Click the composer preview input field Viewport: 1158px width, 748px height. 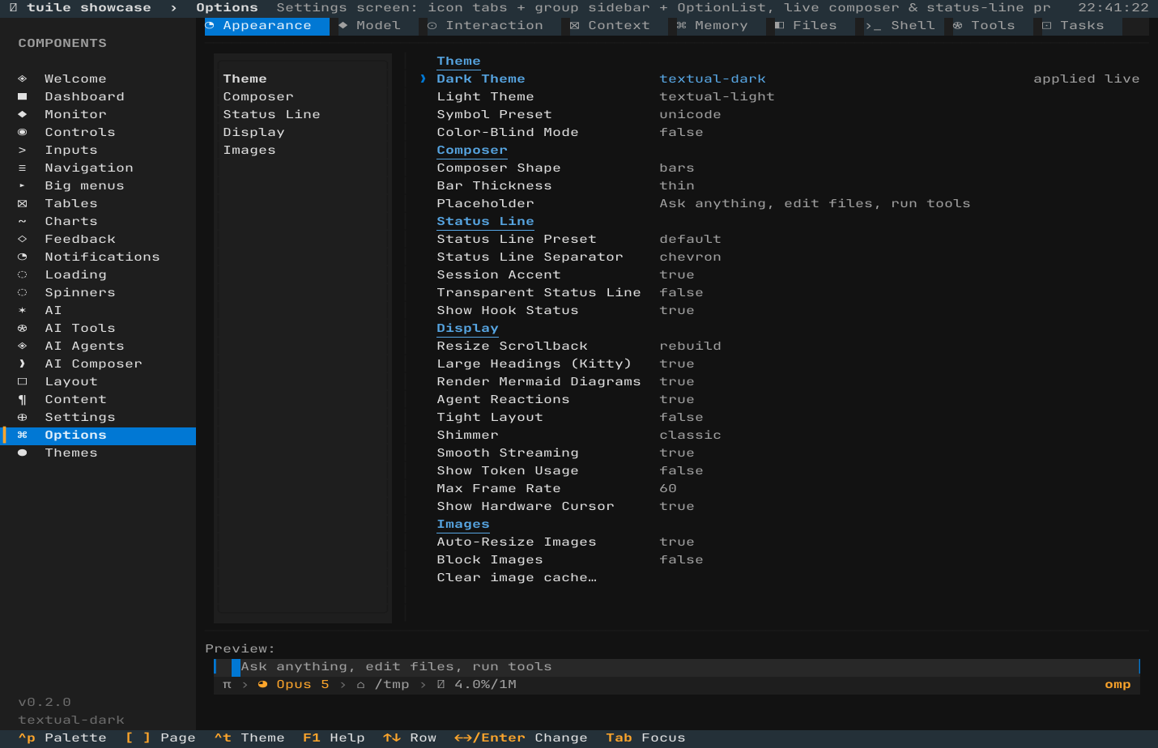(x=677, y=666)
